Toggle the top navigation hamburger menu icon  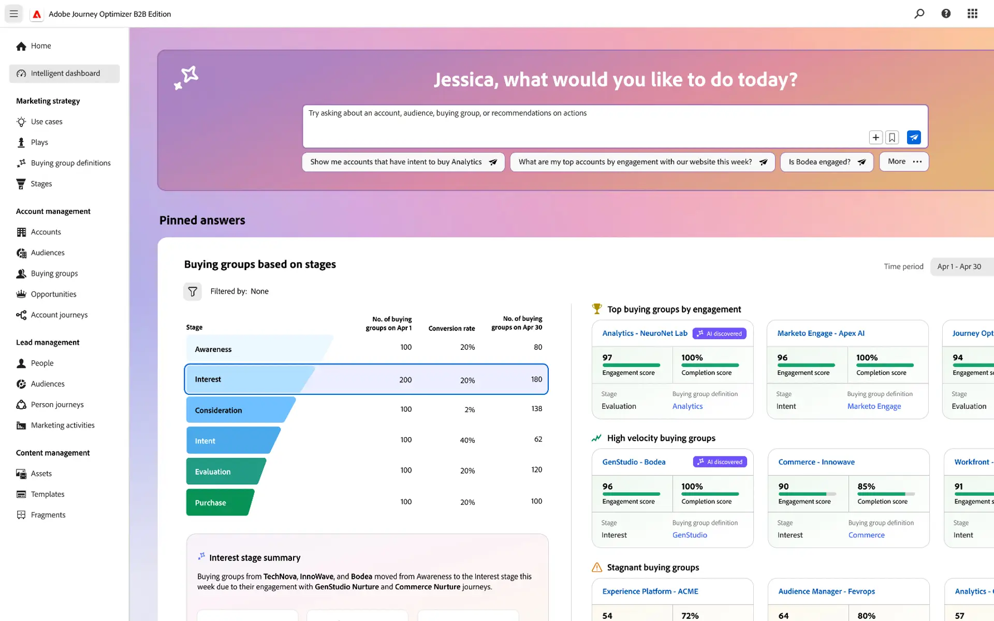tap(13, 13)
